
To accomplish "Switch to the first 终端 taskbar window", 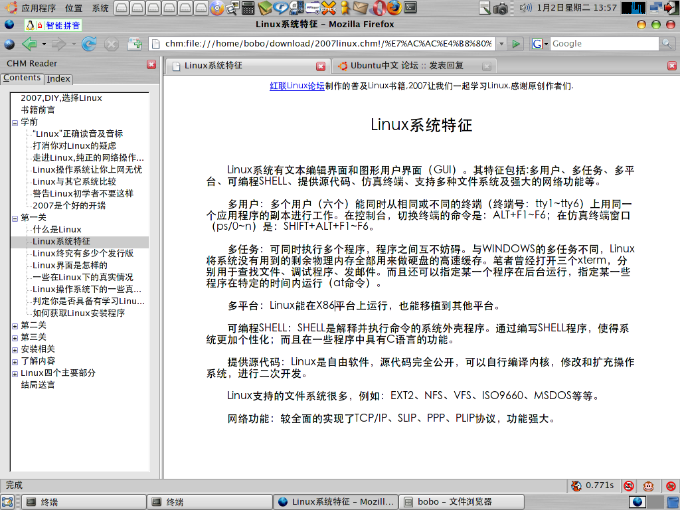I will click(x=84, y=502).
